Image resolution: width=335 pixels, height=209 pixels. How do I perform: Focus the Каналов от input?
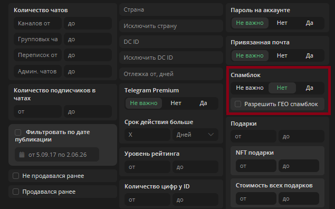(x=38, y=23)
